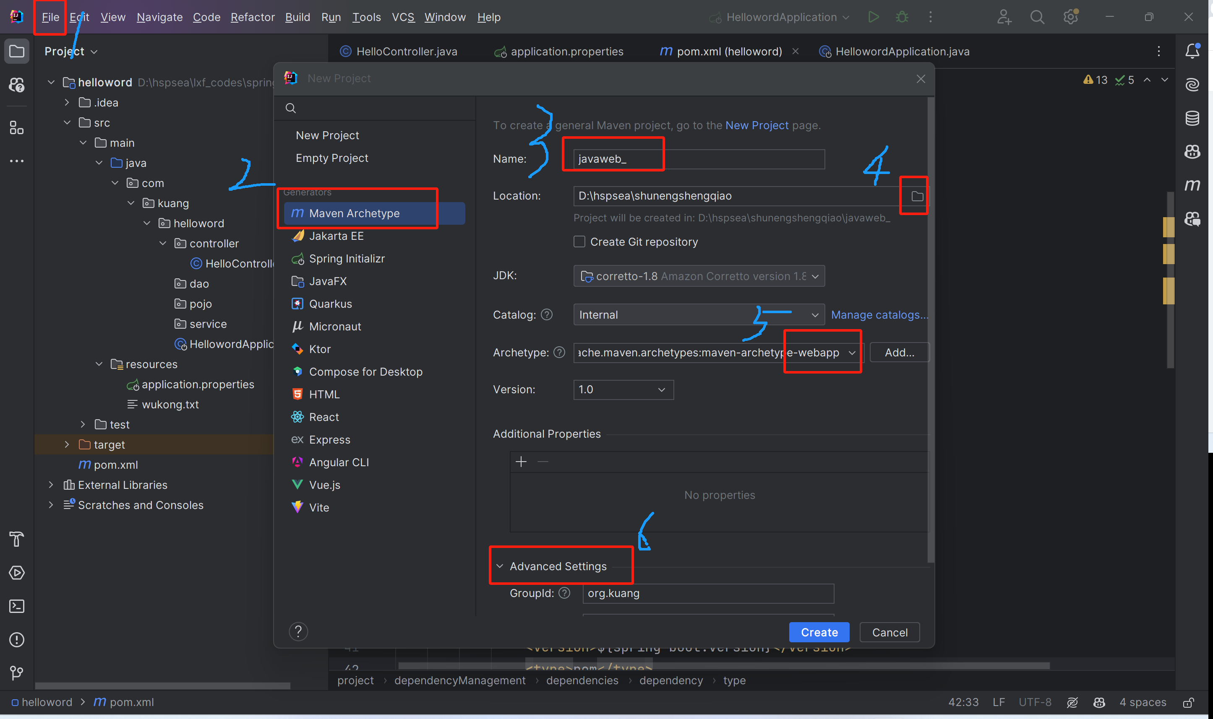
Task: Click the Cancel button
Action: pos(889,632)
